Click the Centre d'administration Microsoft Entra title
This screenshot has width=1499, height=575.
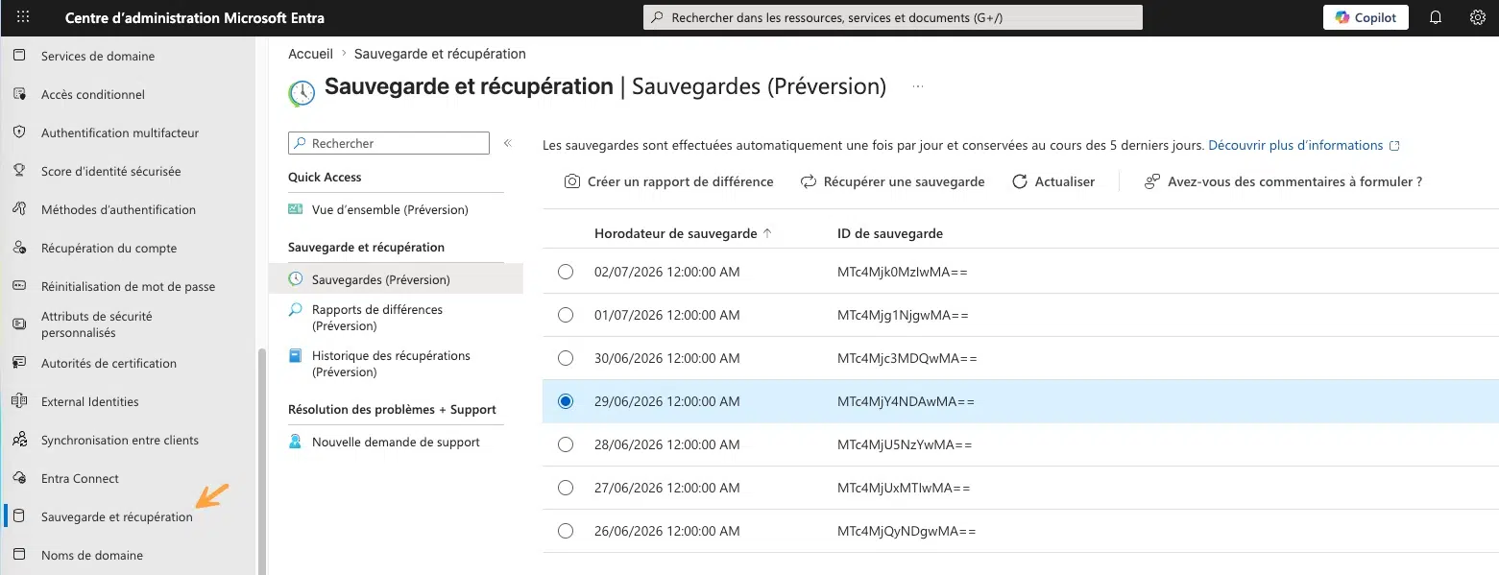pos(194,17)
